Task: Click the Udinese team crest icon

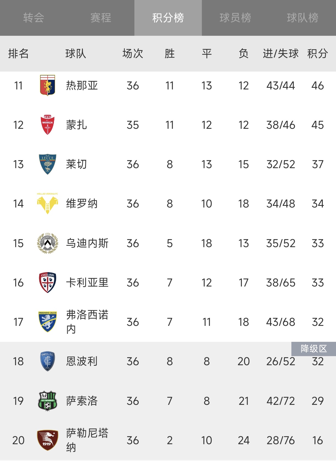Action: (x=47, y=243)
